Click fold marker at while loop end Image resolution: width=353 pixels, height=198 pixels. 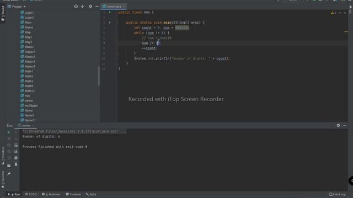click(x=117, y=53)
